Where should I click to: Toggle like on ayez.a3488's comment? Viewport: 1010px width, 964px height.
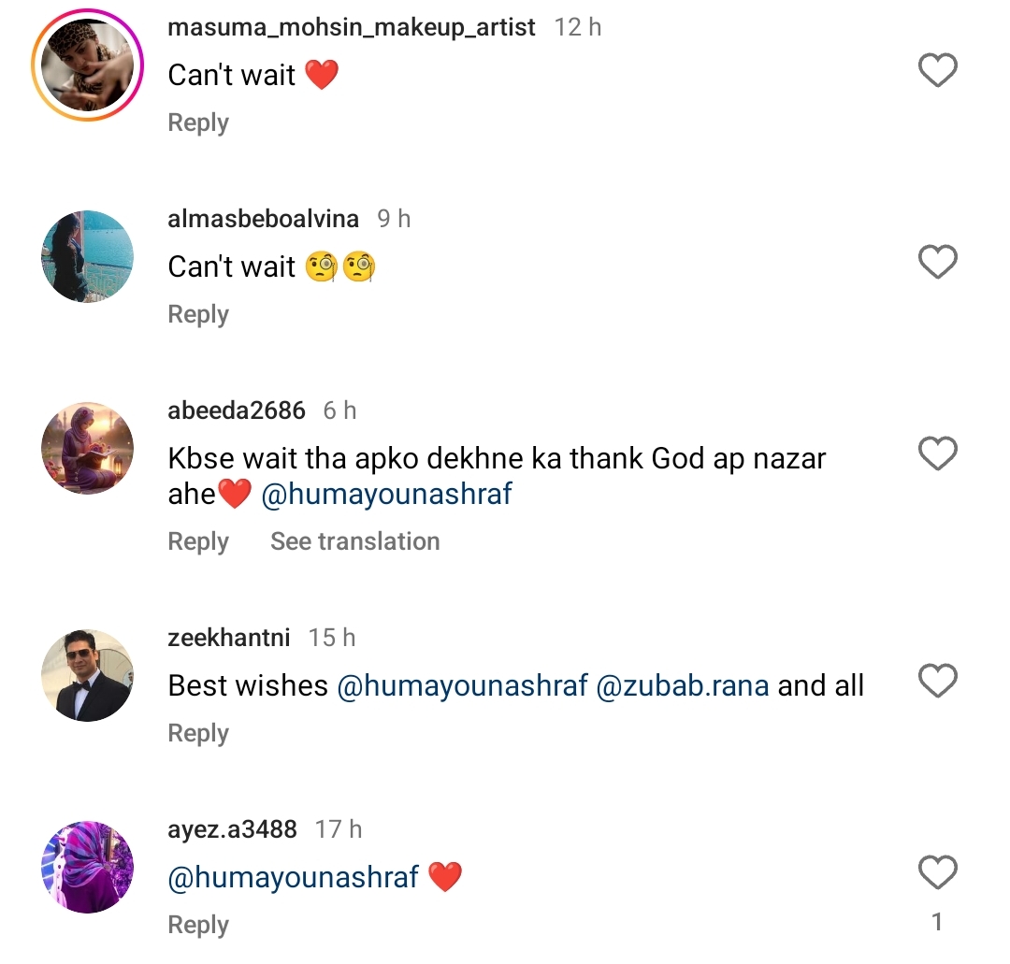[x=937, y=872]
